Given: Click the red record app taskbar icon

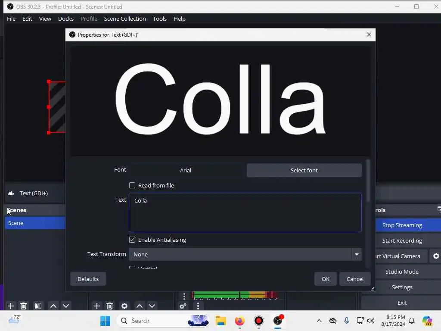Looking at the screenshot, I should (258, 321).
